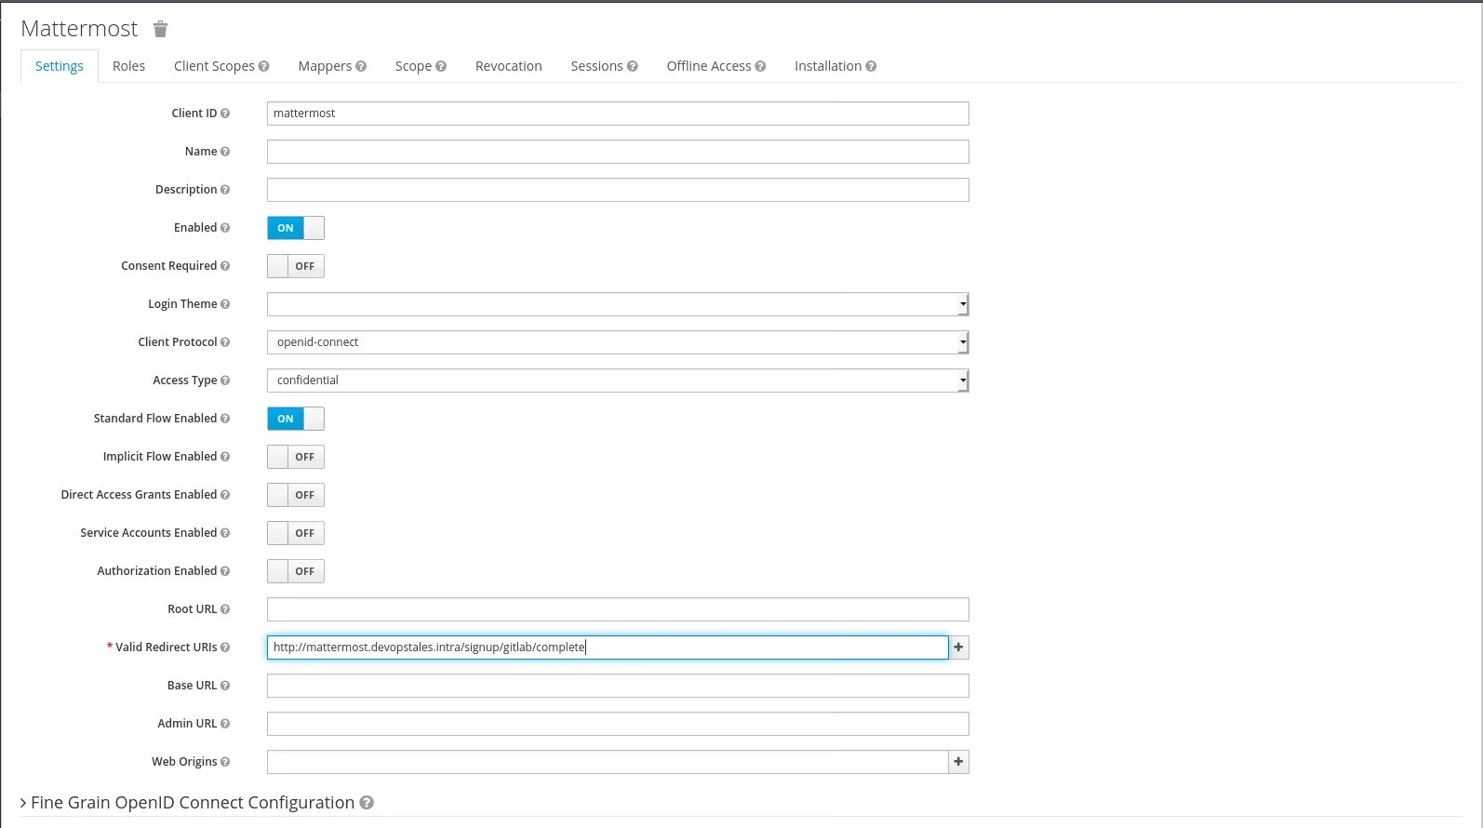Click the plus icon for Valid Redirect URIs
Screen dimensions: 1483x828
958,648
